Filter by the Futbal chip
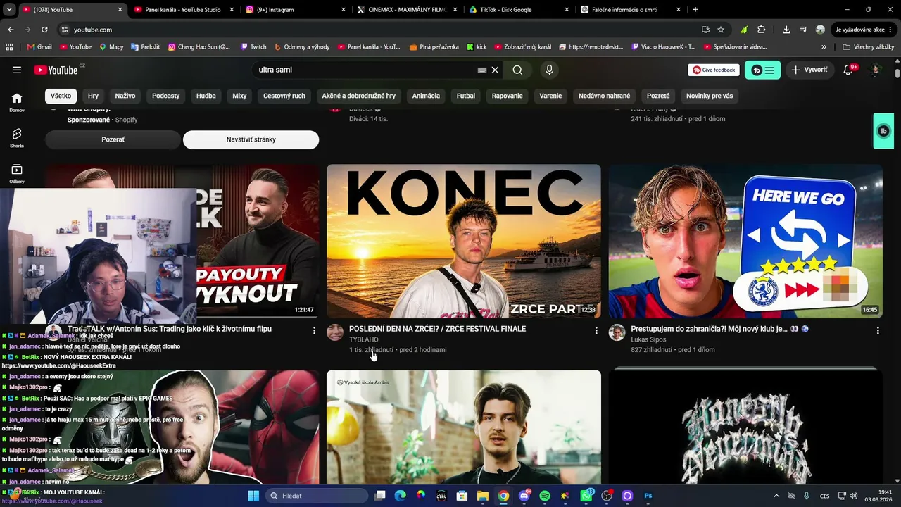This screenshot has height=507, width=901. coord(466,96)
